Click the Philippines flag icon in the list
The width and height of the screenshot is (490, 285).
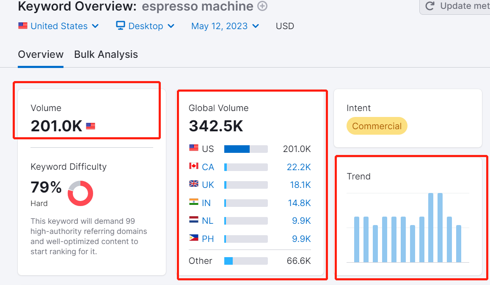[x=194, y=239]
